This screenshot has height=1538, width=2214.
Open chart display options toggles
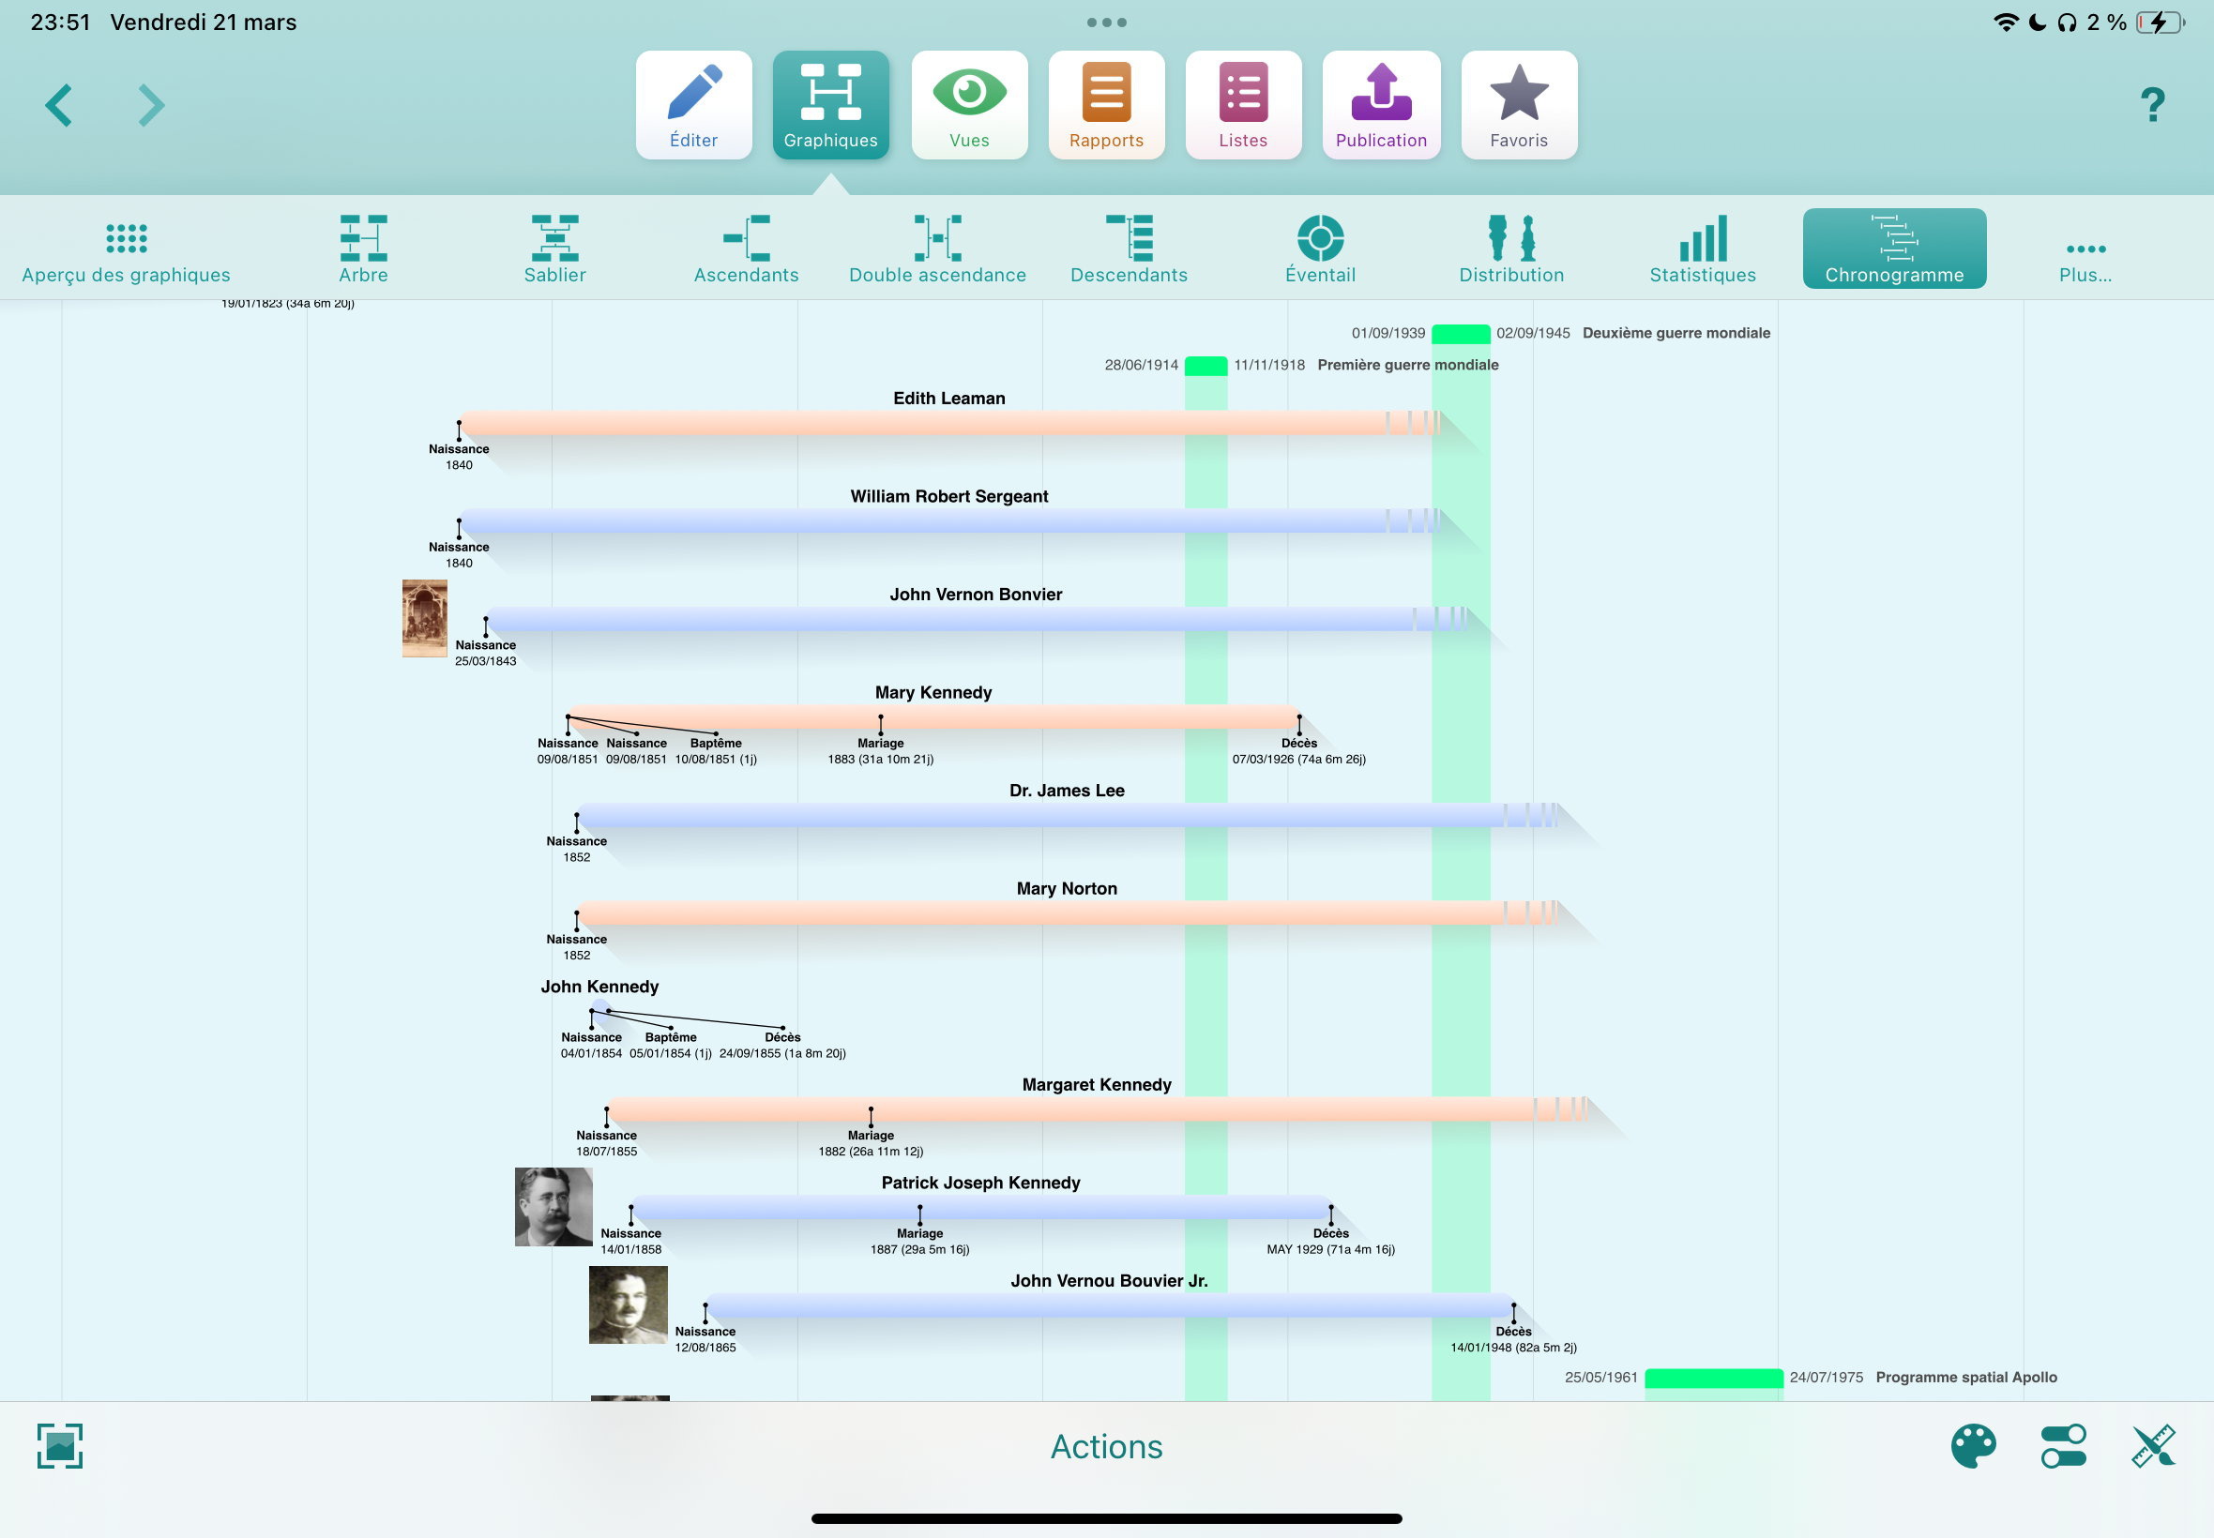(x=2063, y=1445)
